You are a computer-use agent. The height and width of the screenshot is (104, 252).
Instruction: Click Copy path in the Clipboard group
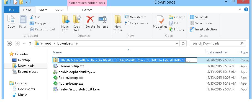tap(40, 23)
